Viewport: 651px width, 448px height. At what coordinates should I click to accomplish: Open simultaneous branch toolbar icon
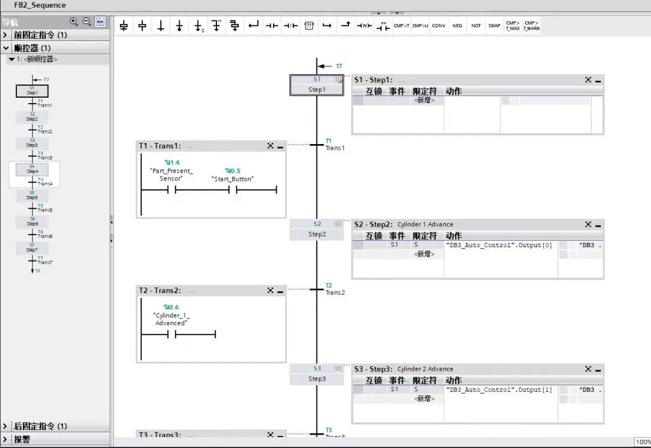coord(235,26)
